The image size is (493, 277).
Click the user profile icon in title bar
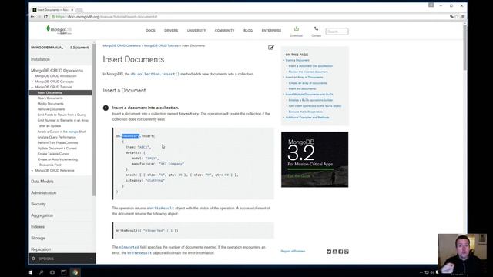[431, 5]
